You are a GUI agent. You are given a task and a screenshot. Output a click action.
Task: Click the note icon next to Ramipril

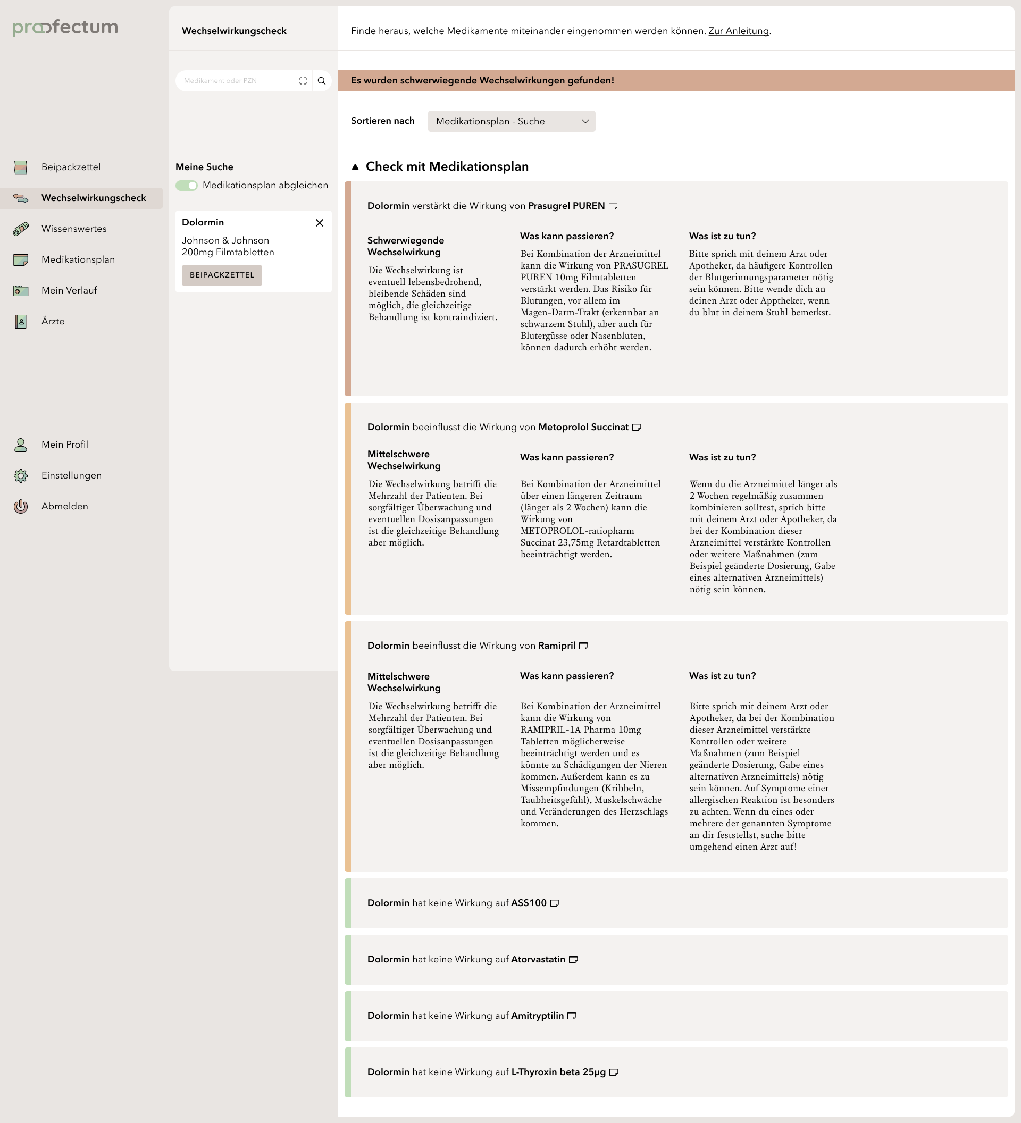[584, 646]
